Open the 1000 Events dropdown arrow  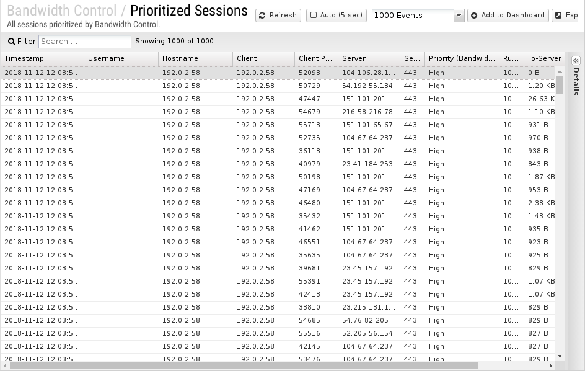point(459,16)
